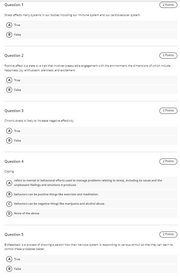
Task: Click the 2 Points badge on Question 3
Action: 168,110
